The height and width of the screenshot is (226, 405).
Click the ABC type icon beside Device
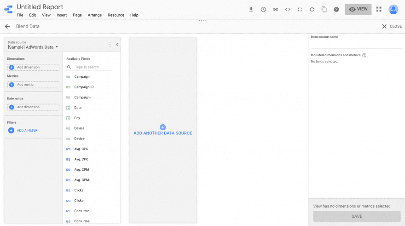pyautogui.click(x=68, y=128)
